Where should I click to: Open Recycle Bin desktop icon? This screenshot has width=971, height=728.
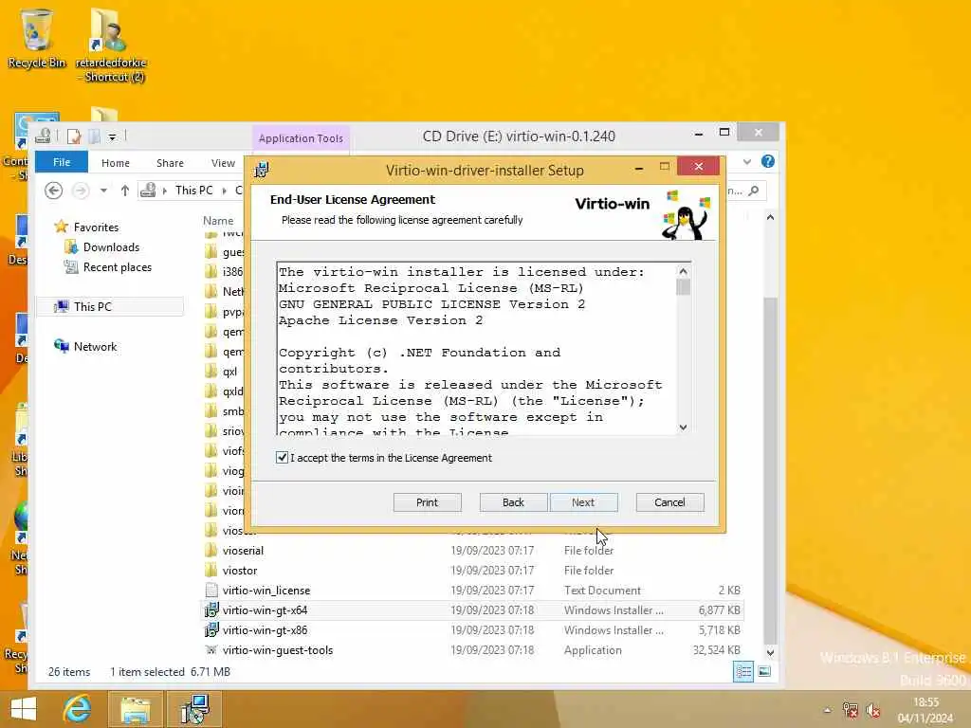click(x=37, y=38)
